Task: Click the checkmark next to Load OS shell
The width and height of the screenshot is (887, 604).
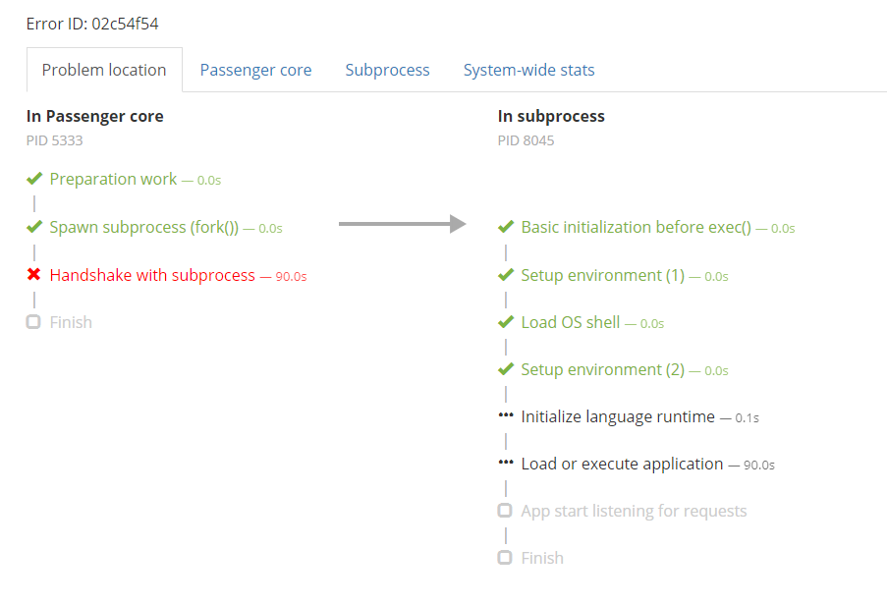Action: pos(506,322)
